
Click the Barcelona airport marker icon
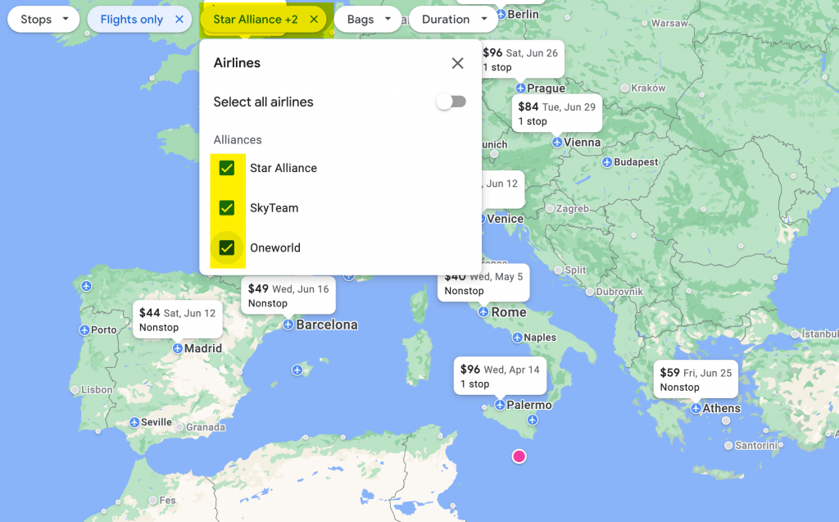pos(288,325)
